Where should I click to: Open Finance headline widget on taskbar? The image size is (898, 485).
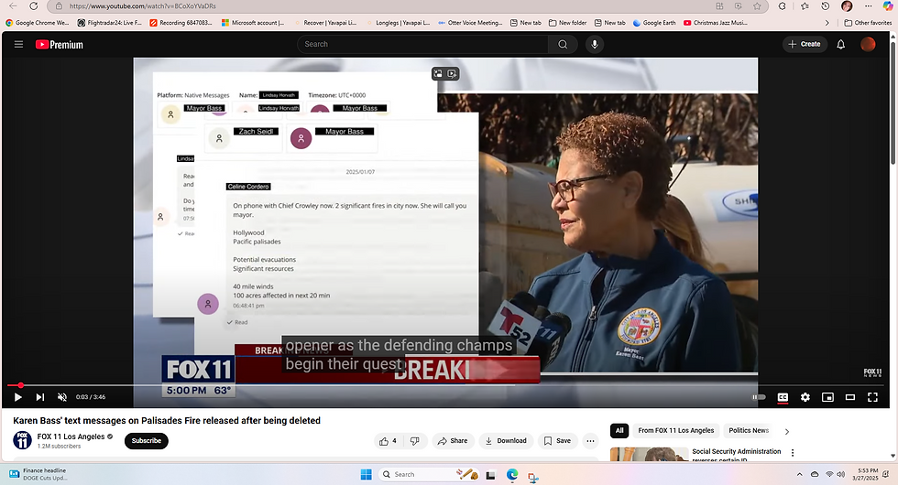click(x=38, y=474)
